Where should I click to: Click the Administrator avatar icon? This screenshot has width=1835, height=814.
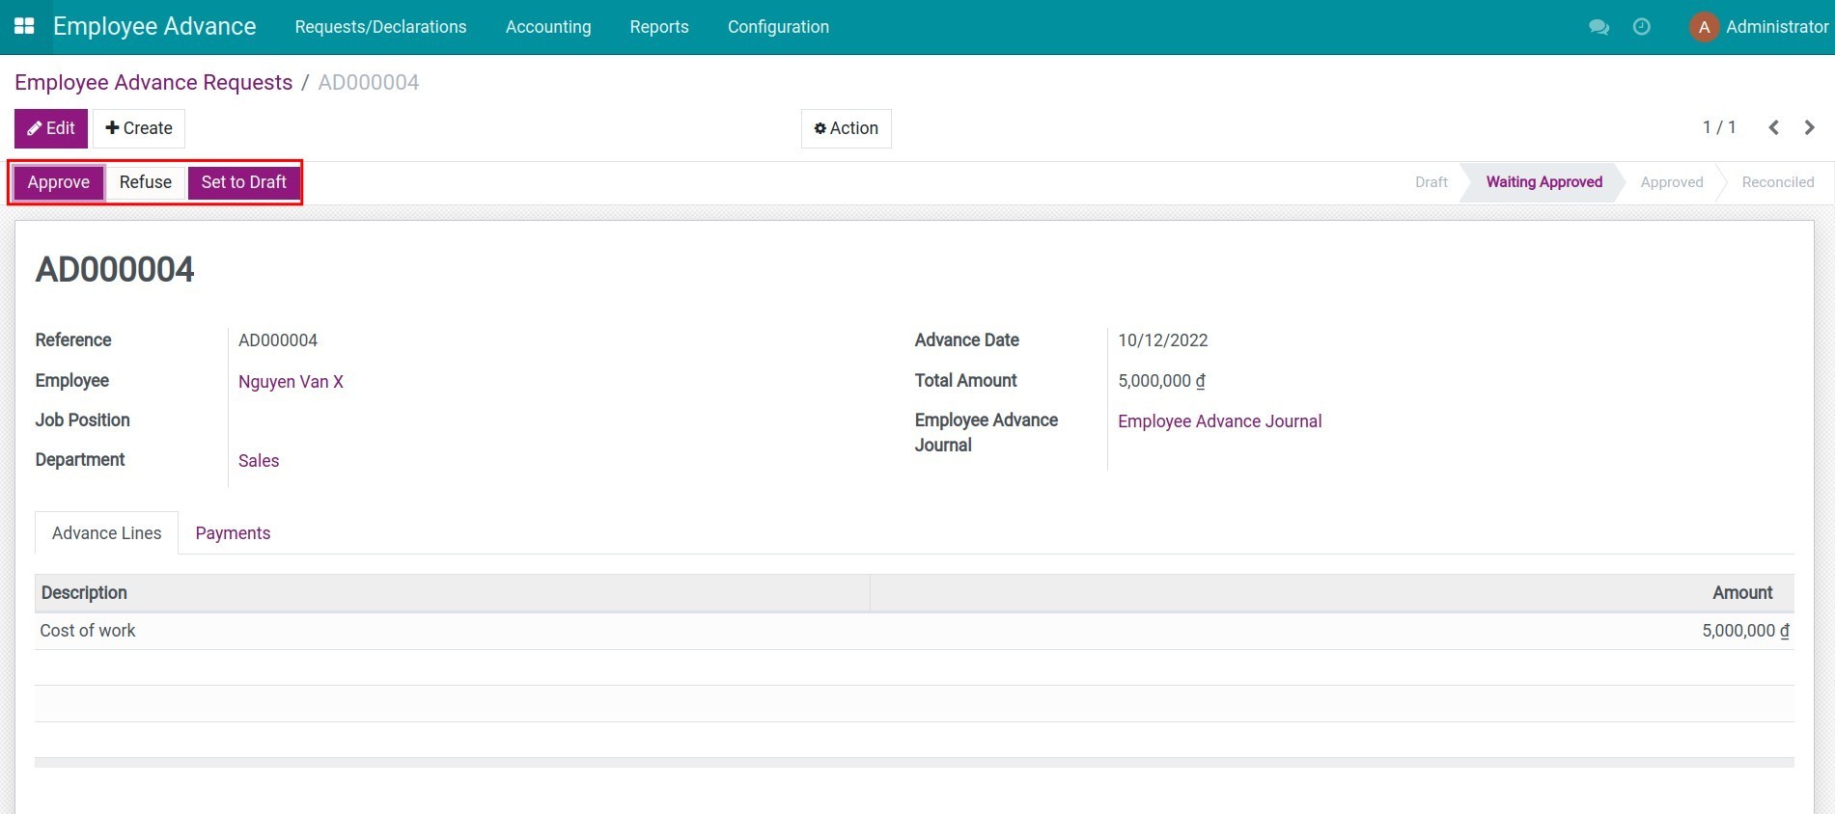(x=1704, y=27)
